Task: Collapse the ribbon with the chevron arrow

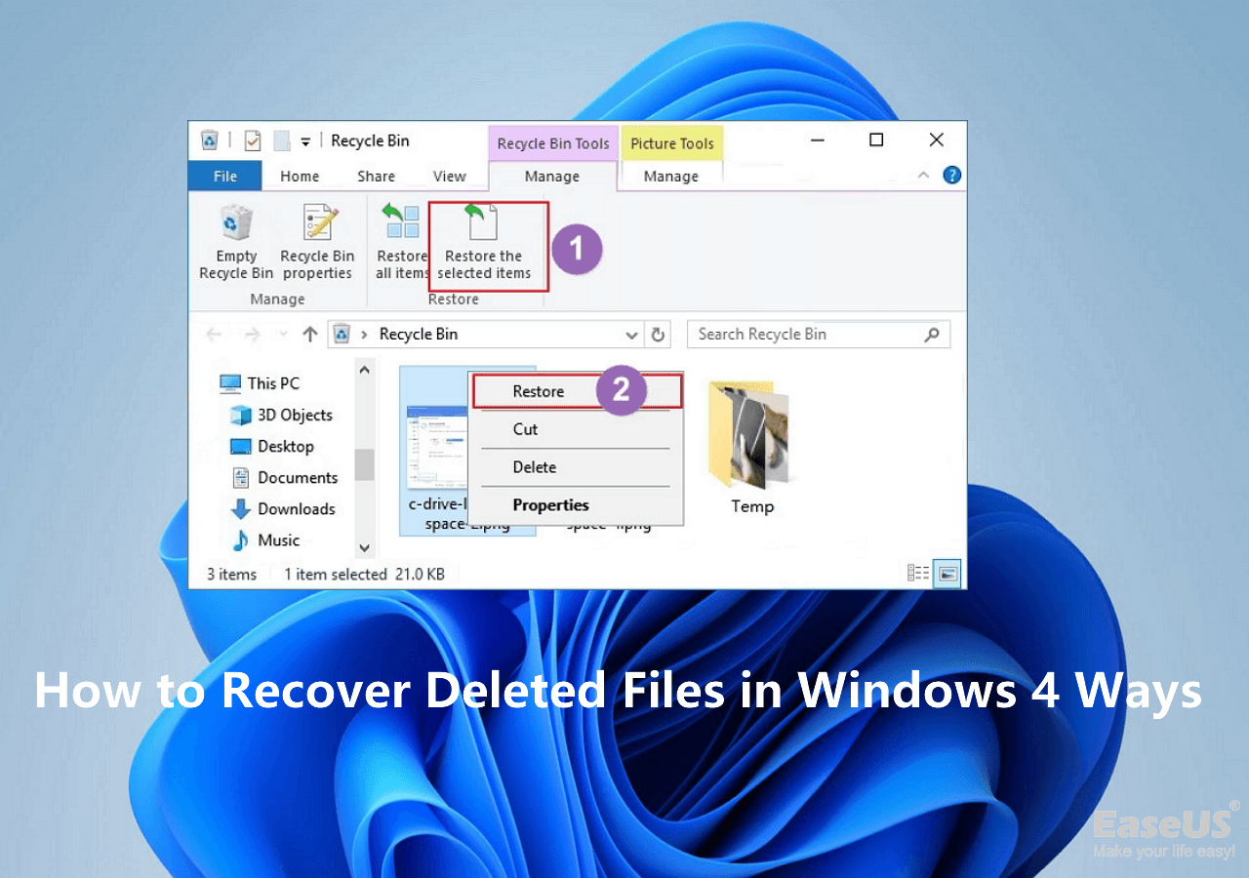Action: (x=923, y=176)
